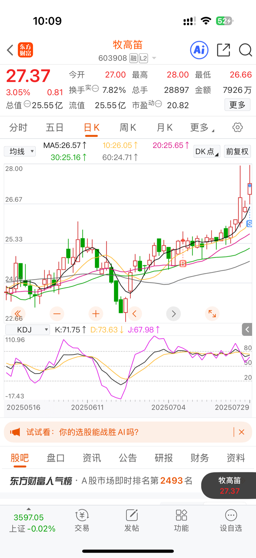The width and height of the screenshot is (256, 558).
Task: Tap the megaphone announcement icon
Action: point(15,432)
